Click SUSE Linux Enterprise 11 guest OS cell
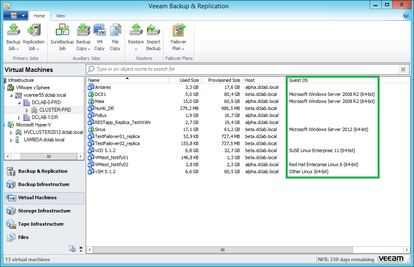The image size is (414, 267). [322, 150]
